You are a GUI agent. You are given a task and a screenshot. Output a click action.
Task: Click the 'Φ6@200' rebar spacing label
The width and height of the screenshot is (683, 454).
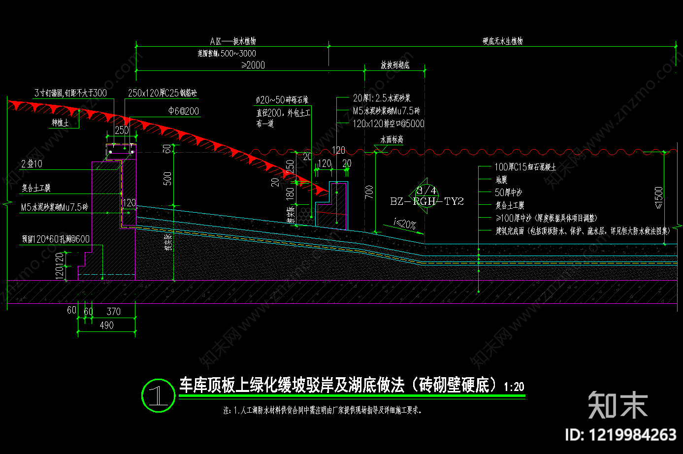click(x=184, y=111)
